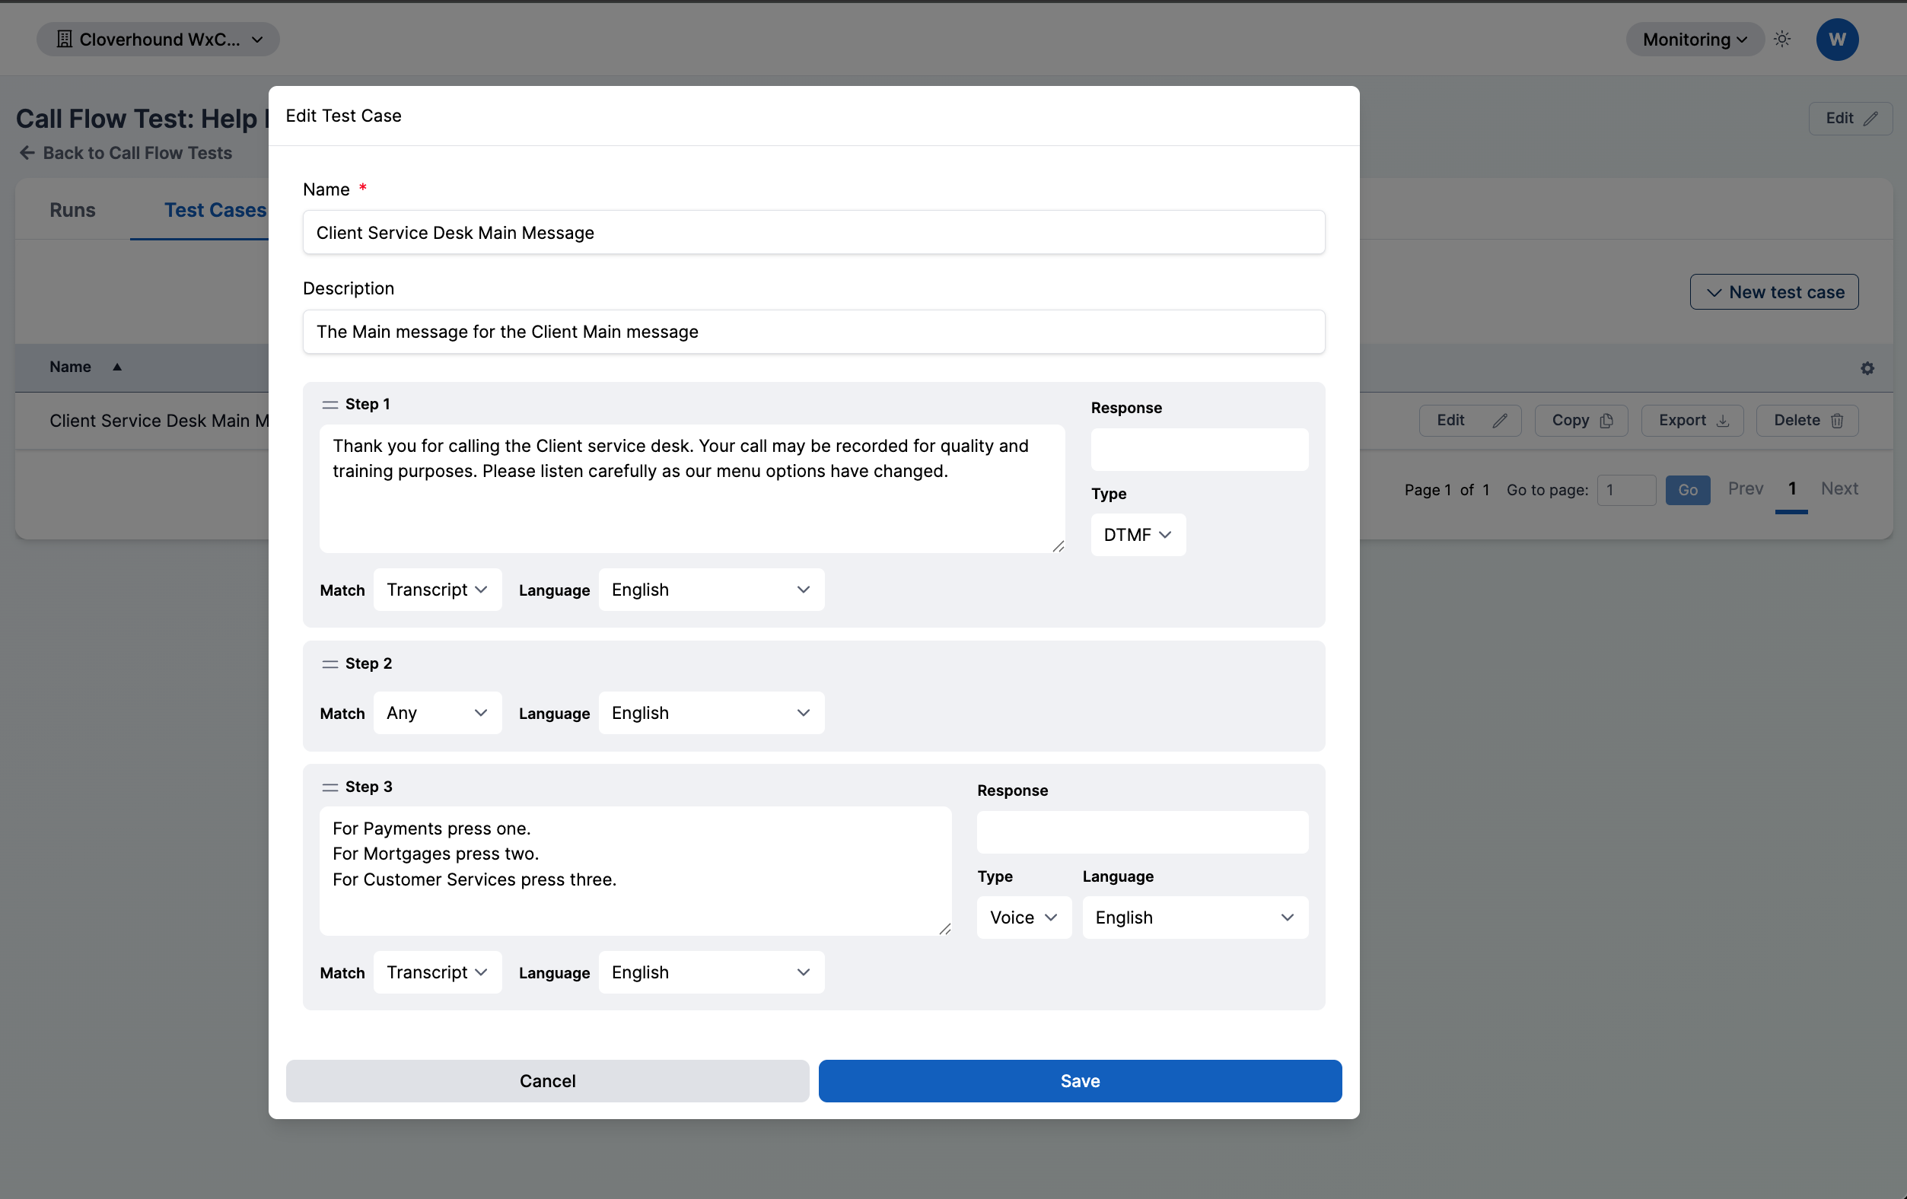Open Step 2 Match Any dropdown
The height and width of the screenshot is (1199, 1907).
437,713
